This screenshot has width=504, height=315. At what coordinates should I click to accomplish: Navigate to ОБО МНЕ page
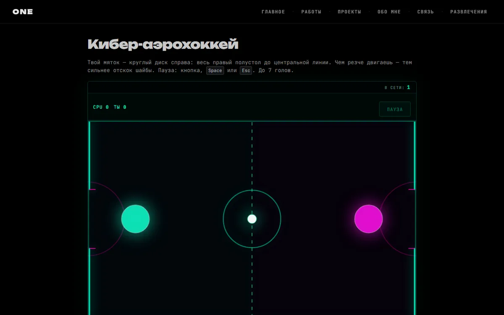pos(389,12)
